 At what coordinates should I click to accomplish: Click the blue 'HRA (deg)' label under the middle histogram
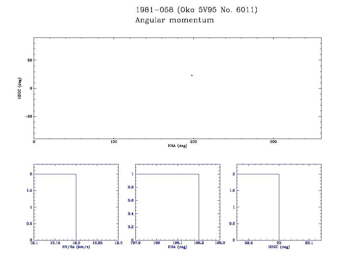point(178,247)
